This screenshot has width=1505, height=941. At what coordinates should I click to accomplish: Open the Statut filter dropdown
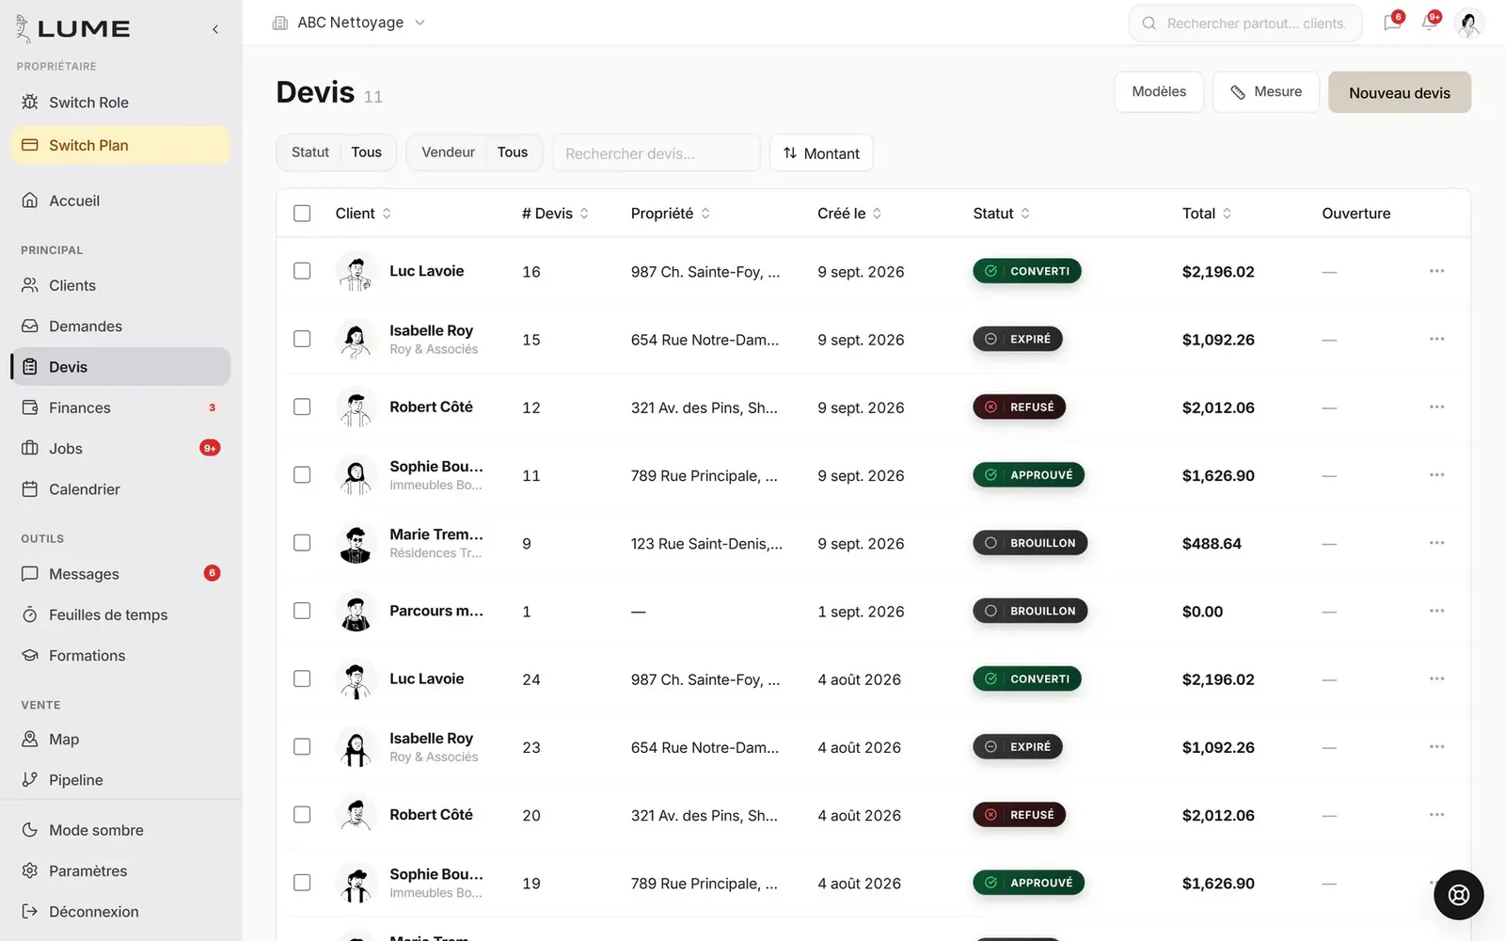point(337,152)
